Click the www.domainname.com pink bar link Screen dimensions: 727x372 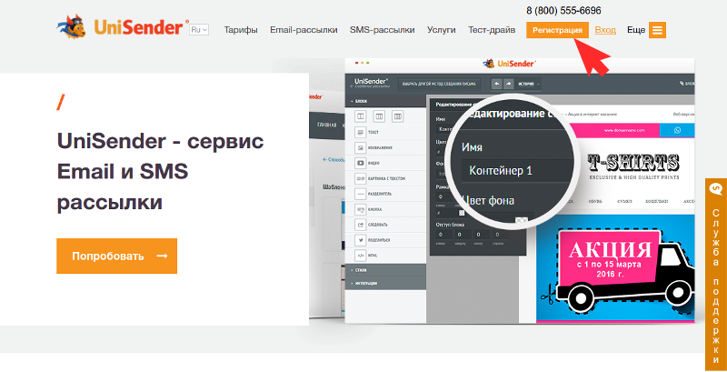click(624, 130)
